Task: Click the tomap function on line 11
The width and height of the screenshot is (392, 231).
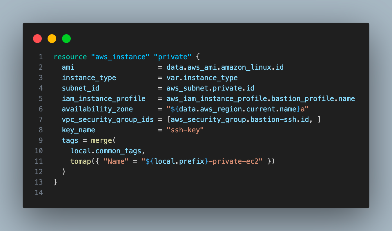Action: [x=81, y=161]
